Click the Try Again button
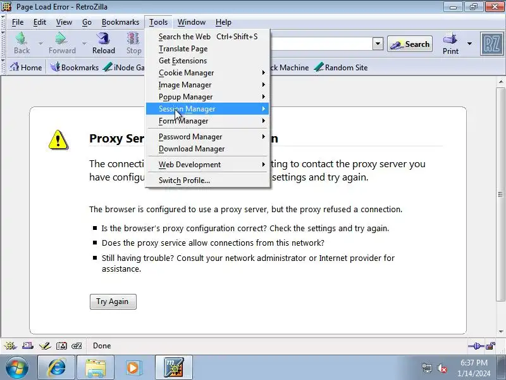The height and width of the screenshot is (380, 506). tap(113, 301)
